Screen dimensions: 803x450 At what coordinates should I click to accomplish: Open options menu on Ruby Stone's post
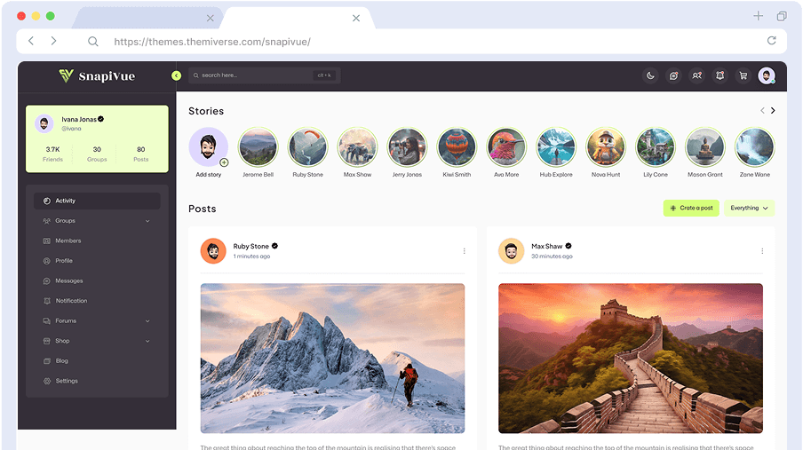point(464,251)
